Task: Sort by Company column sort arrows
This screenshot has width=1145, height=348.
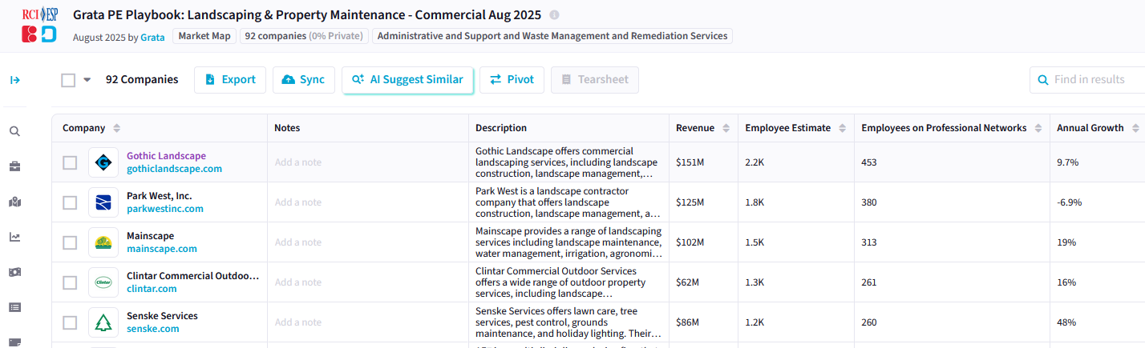Action: coord(116,128)
